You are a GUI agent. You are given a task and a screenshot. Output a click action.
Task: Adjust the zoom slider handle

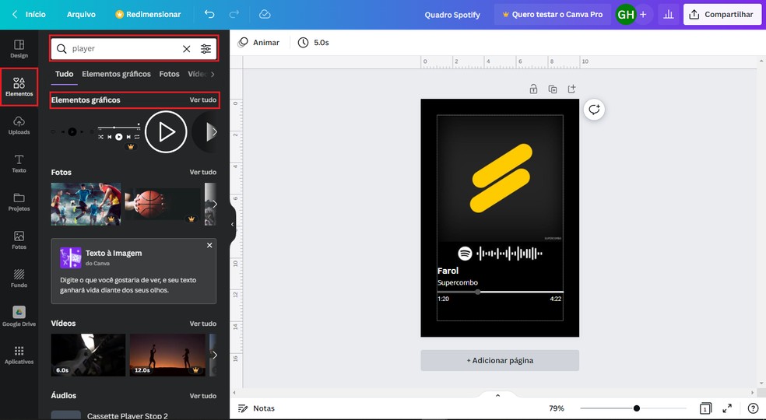pyautogui.click(x=637, y=408)
